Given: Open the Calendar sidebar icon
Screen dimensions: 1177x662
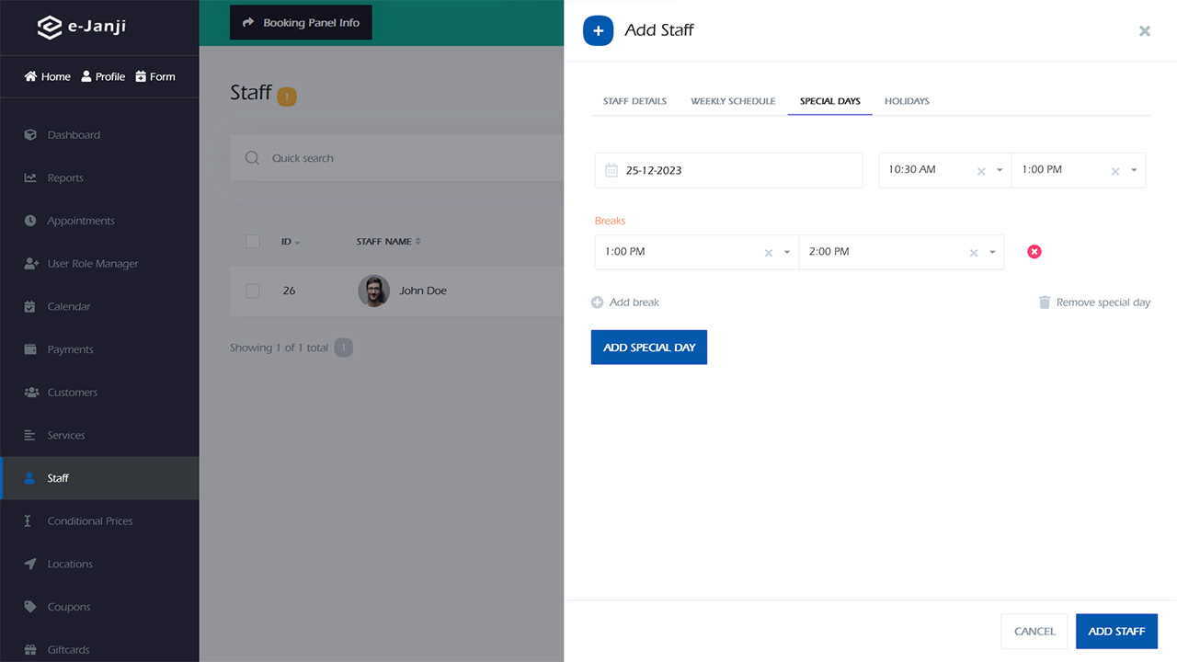Looking at the screenshot, I should pos(30,306).
